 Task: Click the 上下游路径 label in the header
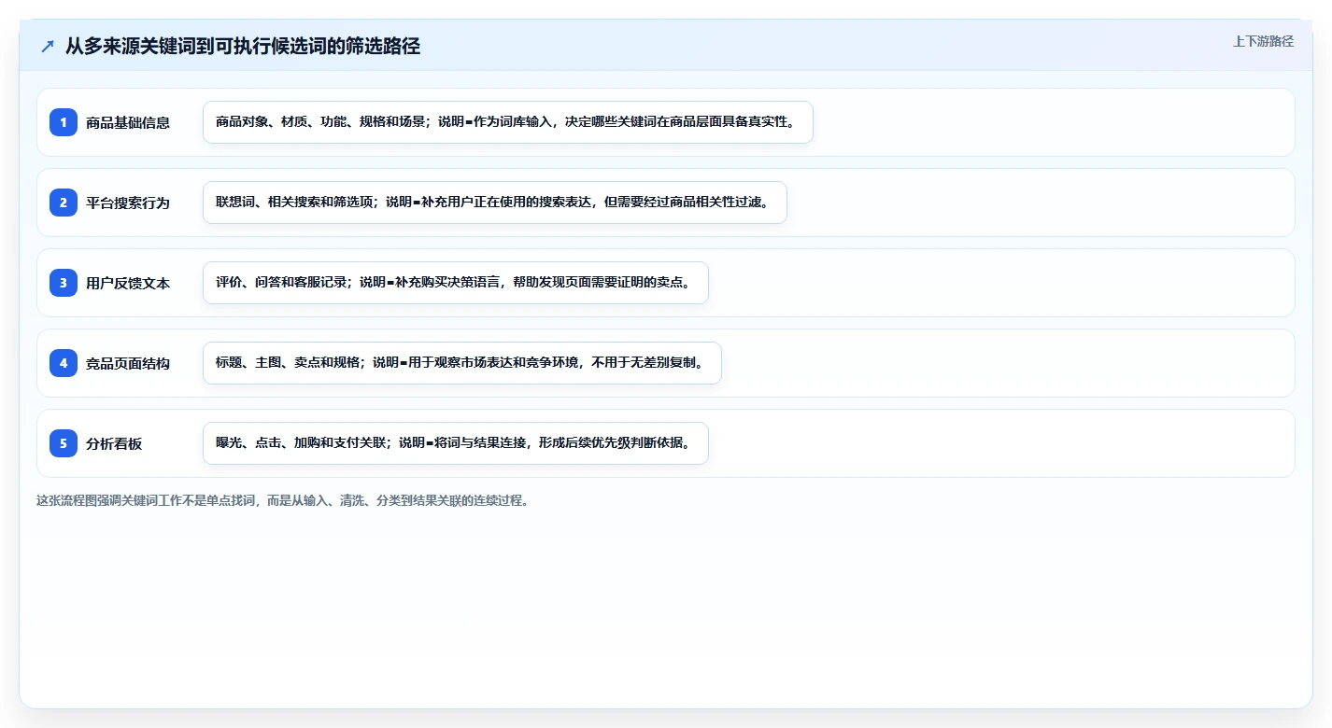click(x=1263, y=41)
